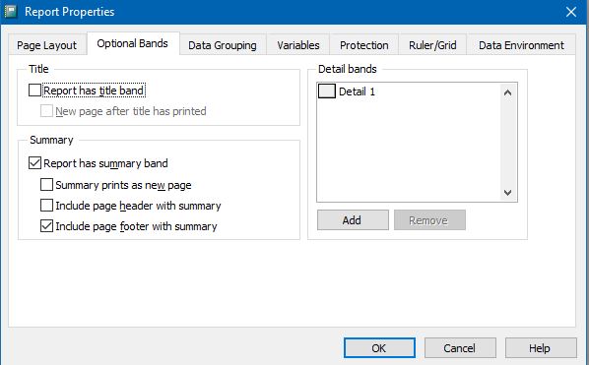Enable Report has title band checkbox
Image resolution: width=589 pixels, height=365 pixels.
point(34,91)
